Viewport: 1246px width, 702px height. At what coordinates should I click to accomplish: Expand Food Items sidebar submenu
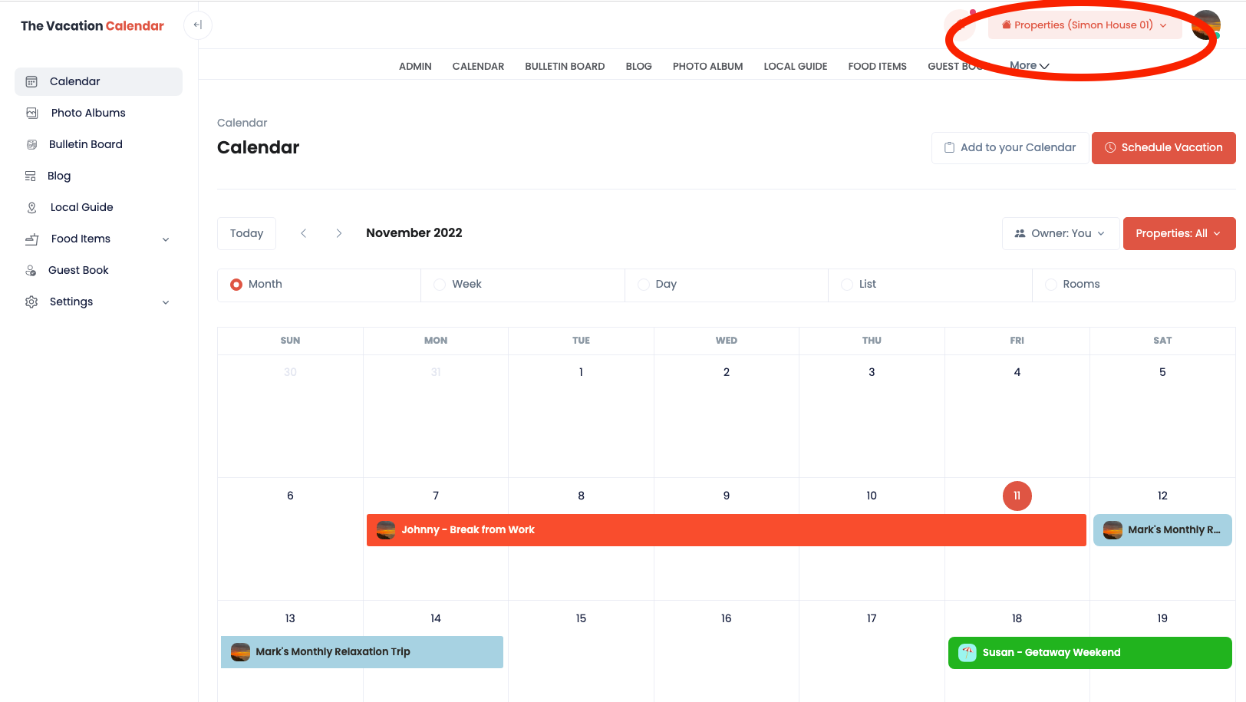166,239
